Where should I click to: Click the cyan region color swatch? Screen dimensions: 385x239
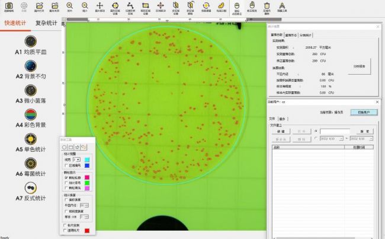pos(88,160)
